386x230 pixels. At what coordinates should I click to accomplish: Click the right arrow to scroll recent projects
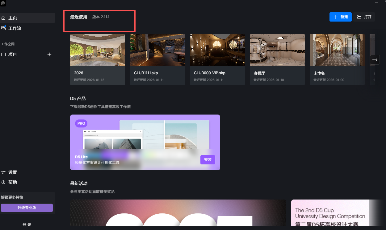[x=375, y=60]
